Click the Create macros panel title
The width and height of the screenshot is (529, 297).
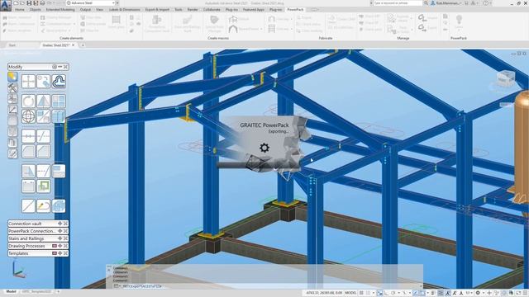pyautogui.click(x=218, y=38)
